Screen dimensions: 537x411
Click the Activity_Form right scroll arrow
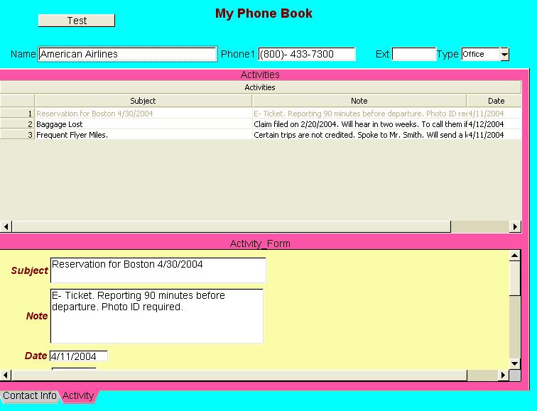(x=503, y=375)
